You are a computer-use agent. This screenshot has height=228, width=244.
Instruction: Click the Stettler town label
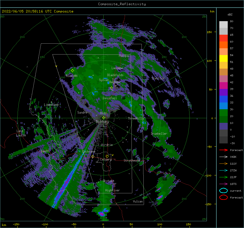(x=158, y=78)
